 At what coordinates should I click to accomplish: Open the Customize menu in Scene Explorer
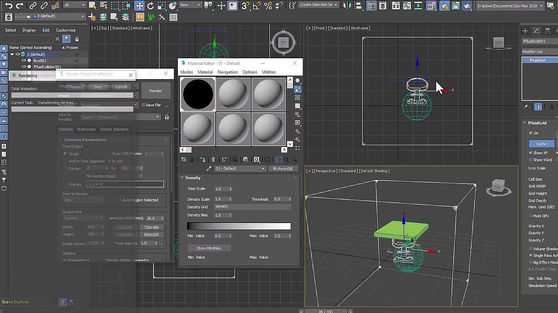(x=65, y=30)
